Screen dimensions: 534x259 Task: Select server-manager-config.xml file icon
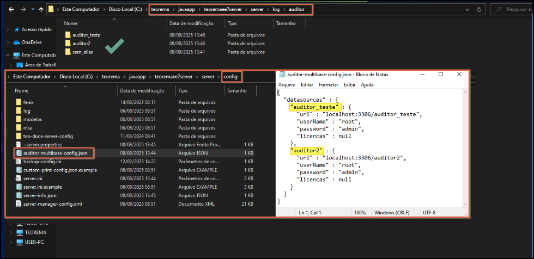coord(19,204)
